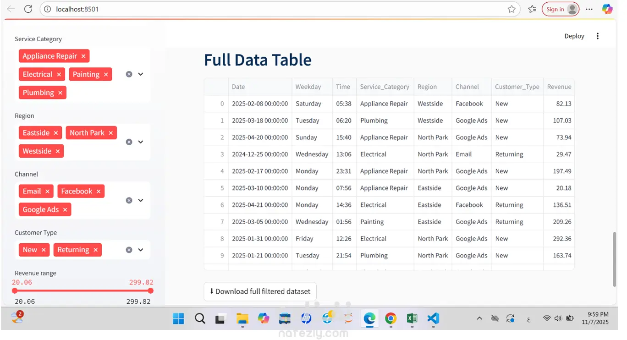The width and height of the screenshot is (627, 340).
Task: Switch to Visual Studio Code in taskbar
Action: (433, 318)
